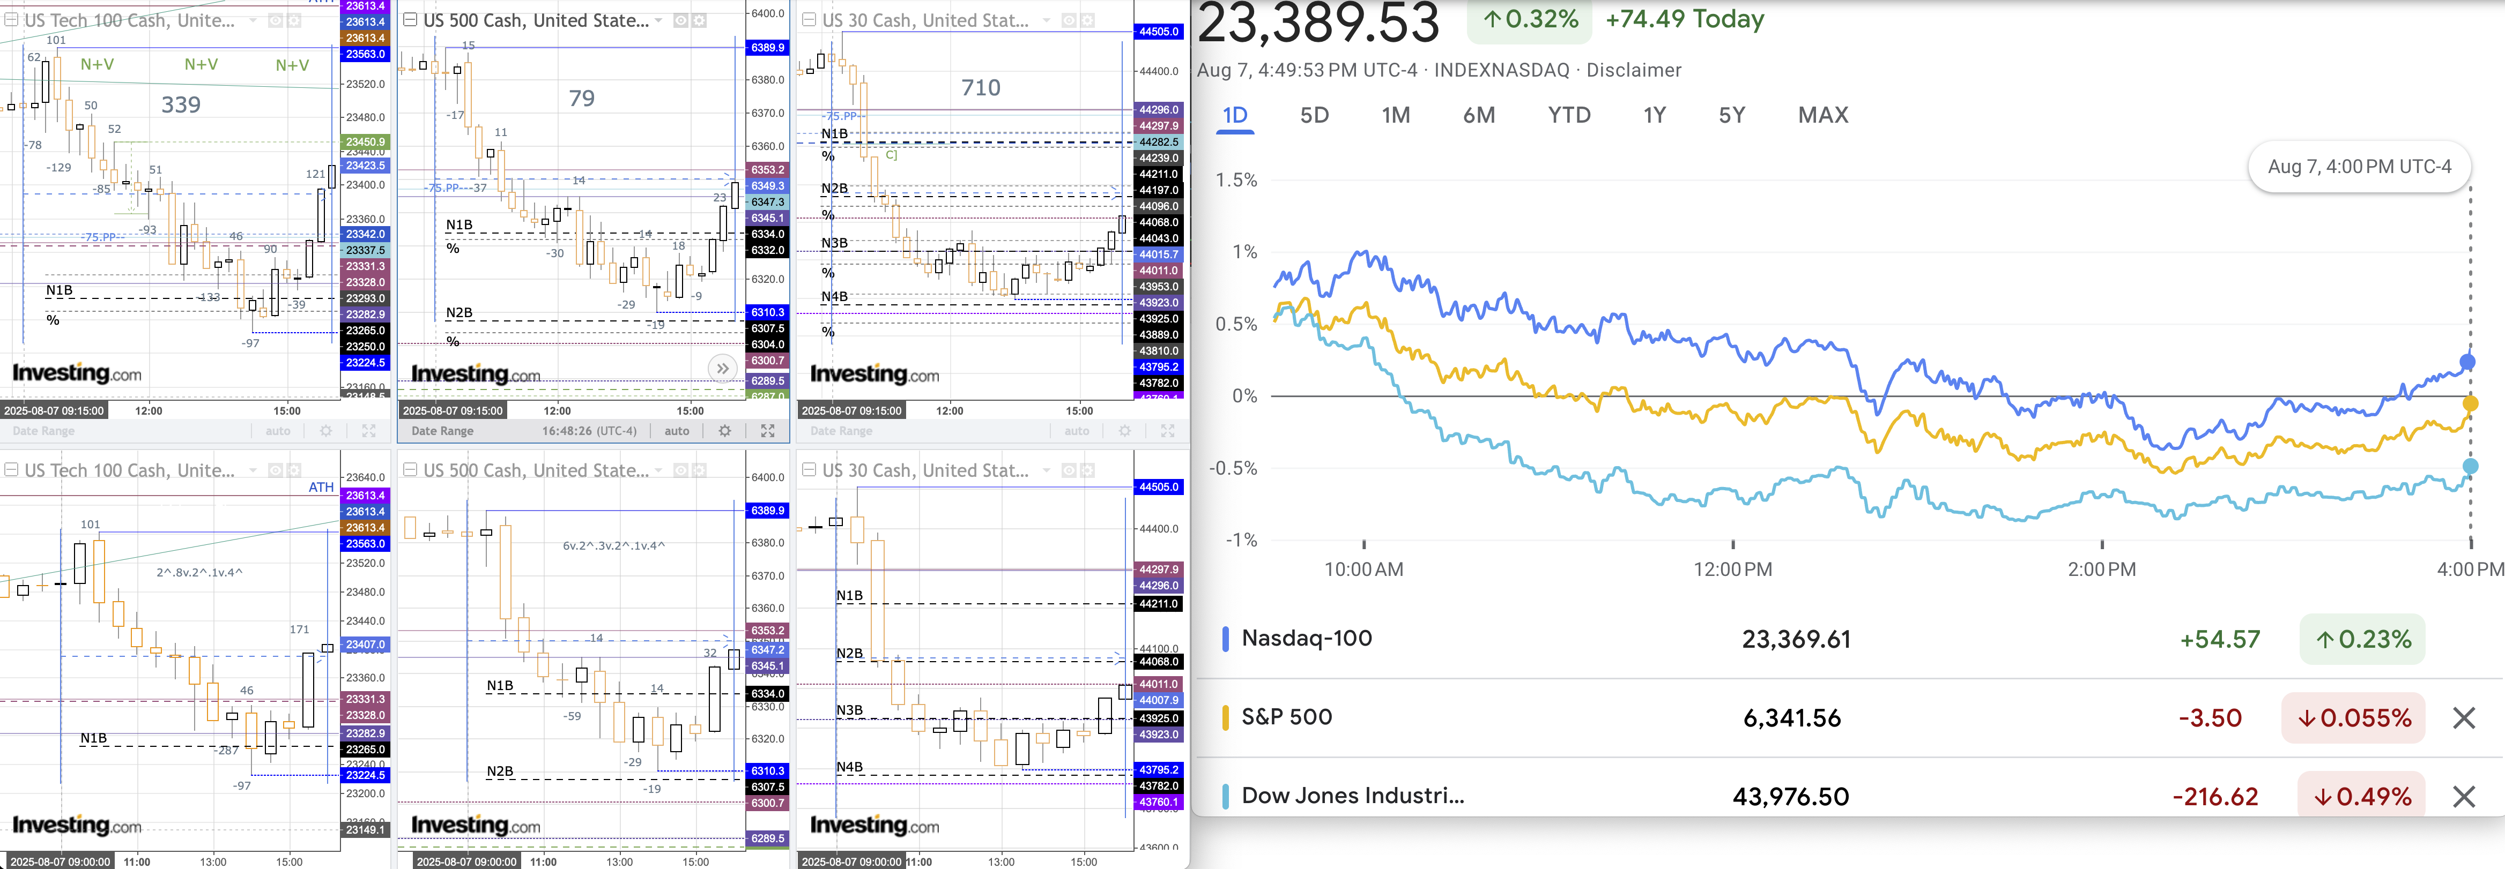Click fullscreen icon on top US 500 chart
This screenshot has width=2505, height=869.
click(x=767, y=431)
